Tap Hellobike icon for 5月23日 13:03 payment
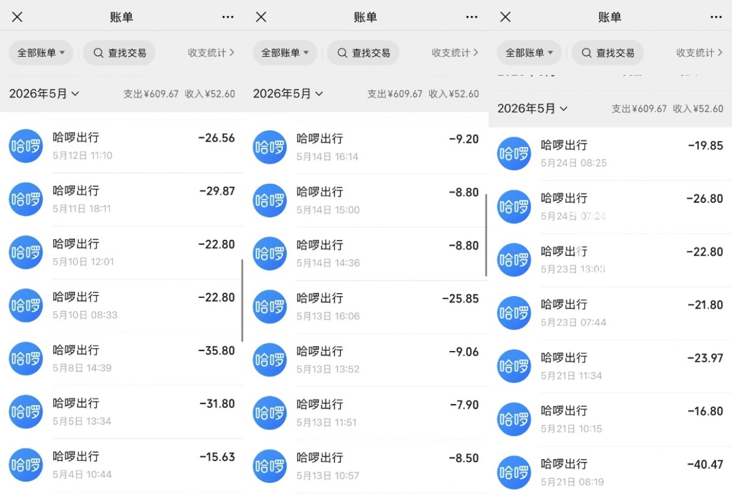This screenshot has height=497, width=732. pos(514,259)
